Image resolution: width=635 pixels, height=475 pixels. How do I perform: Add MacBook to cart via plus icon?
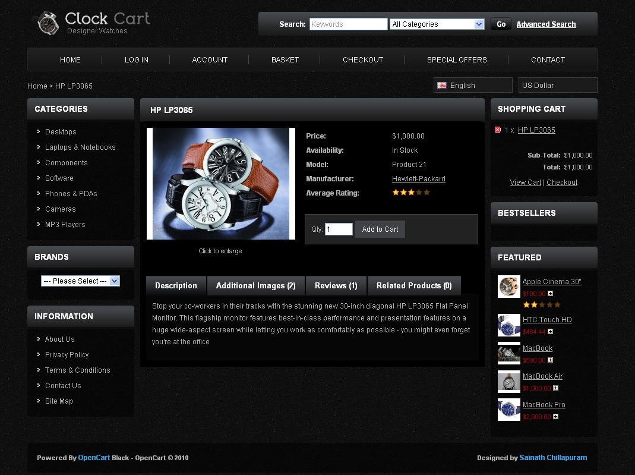pos(551,360)
